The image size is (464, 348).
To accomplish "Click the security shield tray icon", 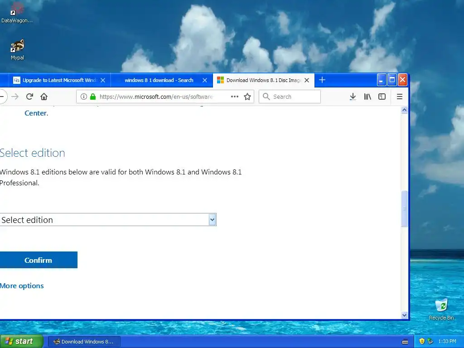I will click(422, 341).
